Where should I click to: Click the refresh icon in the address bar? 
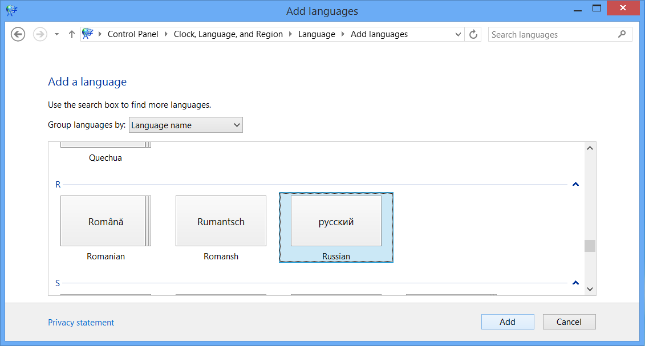(x=473, y=34)
